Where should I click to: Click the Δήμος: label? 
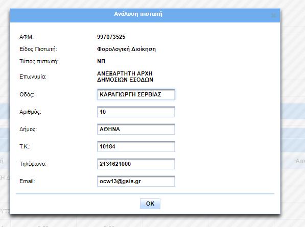28,129
